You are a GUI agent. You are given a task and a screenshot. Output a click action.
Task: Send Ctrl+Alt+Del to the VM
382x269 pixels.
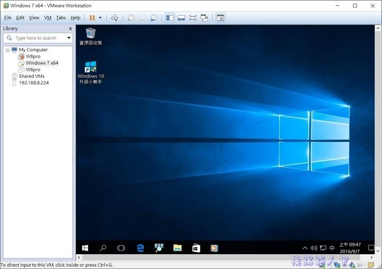point(115,18)
